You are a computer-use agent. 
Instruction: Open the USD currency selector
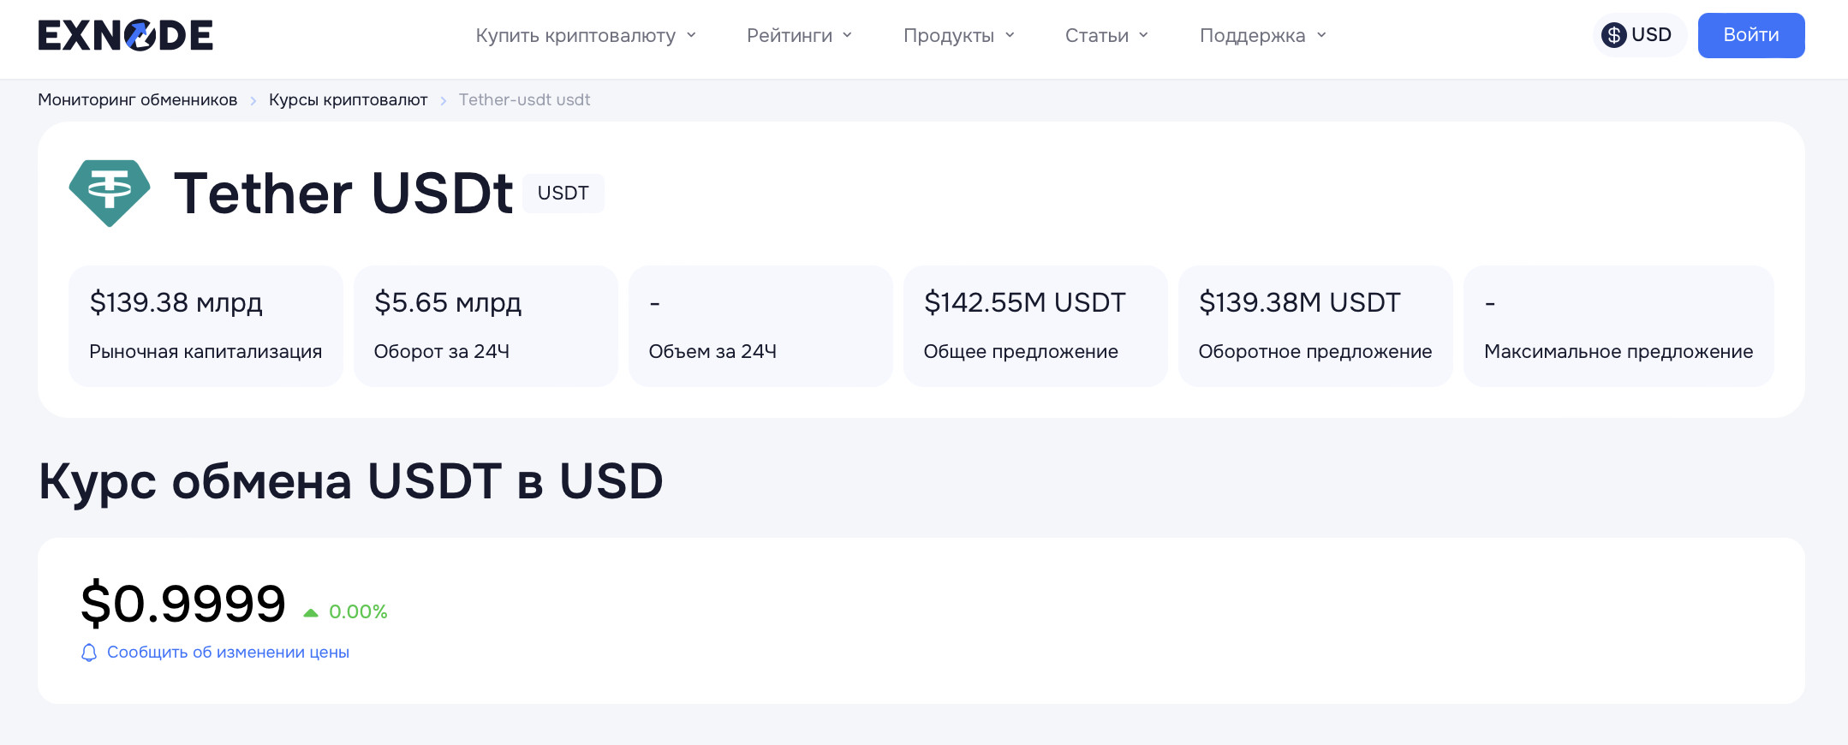pos(1639,35)
